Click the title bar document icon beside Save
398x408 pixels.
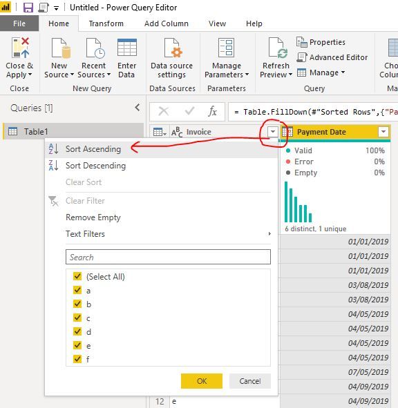click(x=44, y=8)
